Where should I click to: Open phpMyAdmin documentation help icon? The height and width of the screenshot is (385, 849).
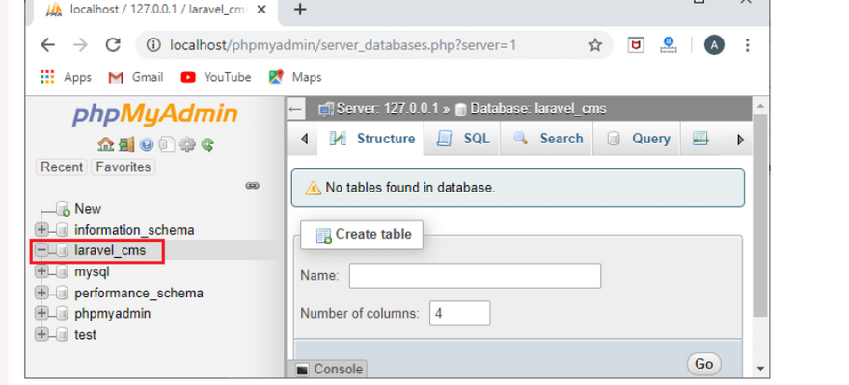click(x=147, y=144)
